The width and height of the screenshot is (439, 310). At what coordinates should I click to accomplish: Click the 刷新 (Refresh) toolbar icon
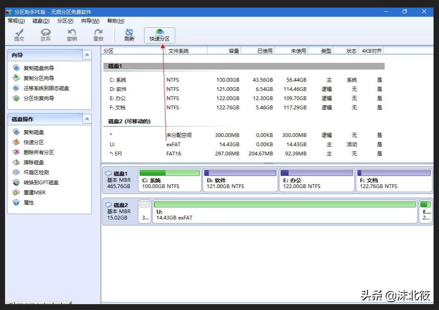129,34
